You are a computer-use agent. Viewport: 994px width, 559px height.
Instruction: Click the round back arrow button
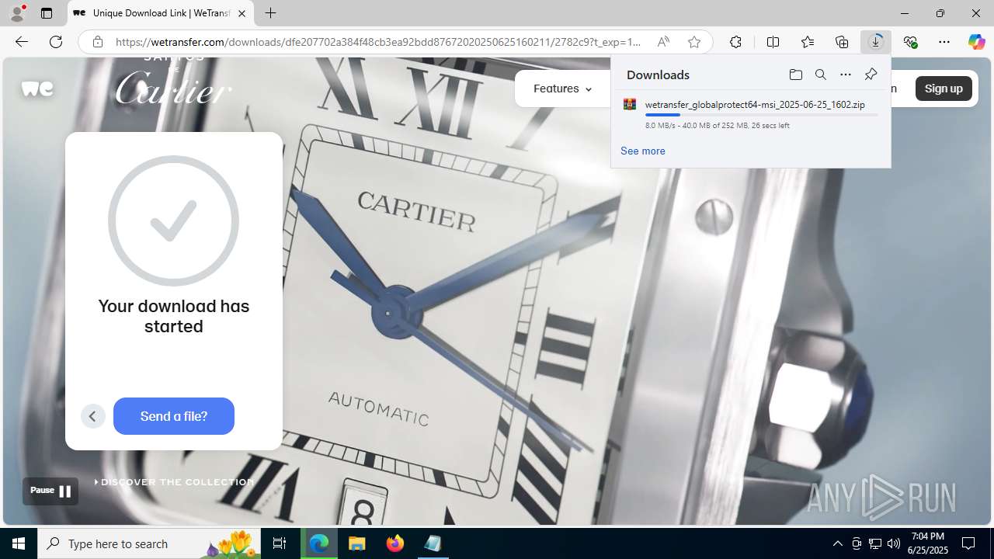tap(92, 416)
